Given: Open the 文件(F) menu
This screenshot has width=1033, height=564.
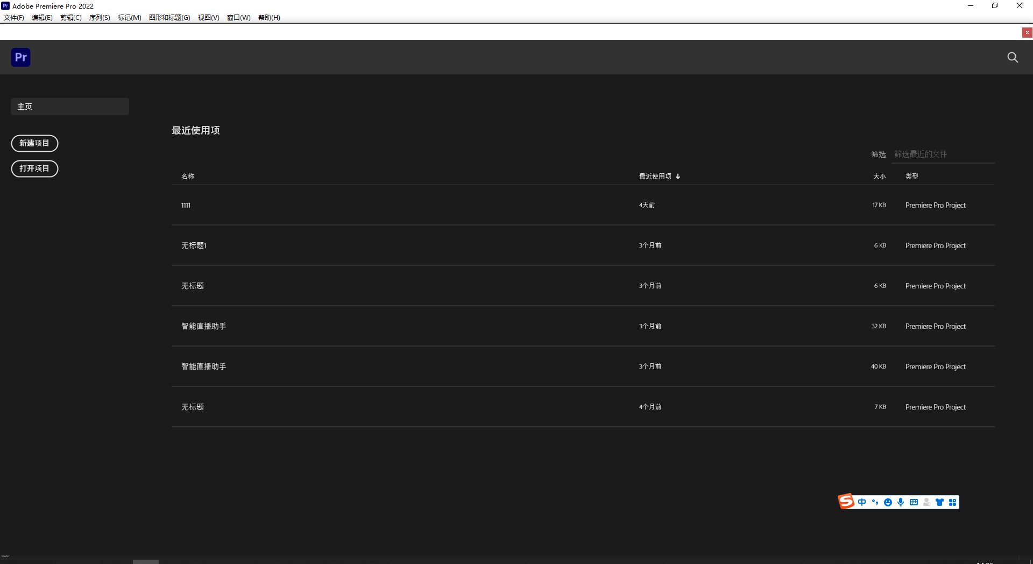Looking at the screenshot, I should click(x=14, y=17).
